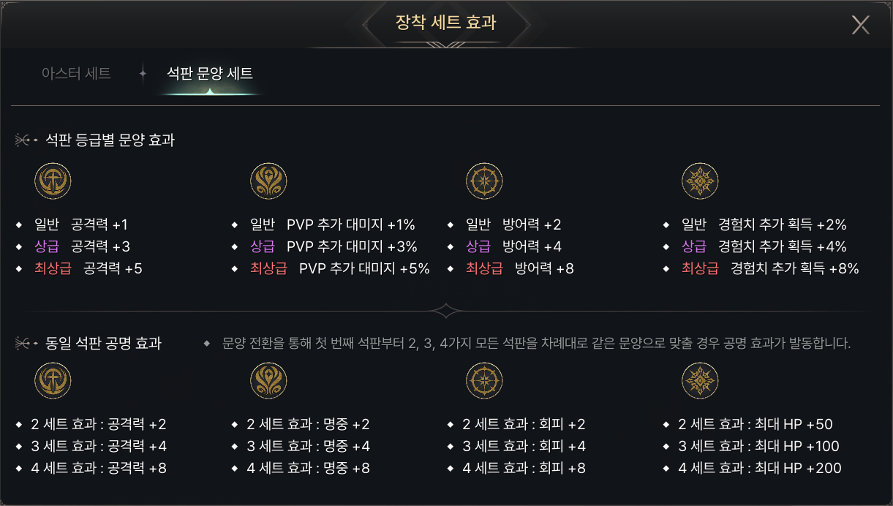This screenshot has width=893, height=506.
Task: Click the 최상급 방어력 +8 entry
Action: [520, 268]
